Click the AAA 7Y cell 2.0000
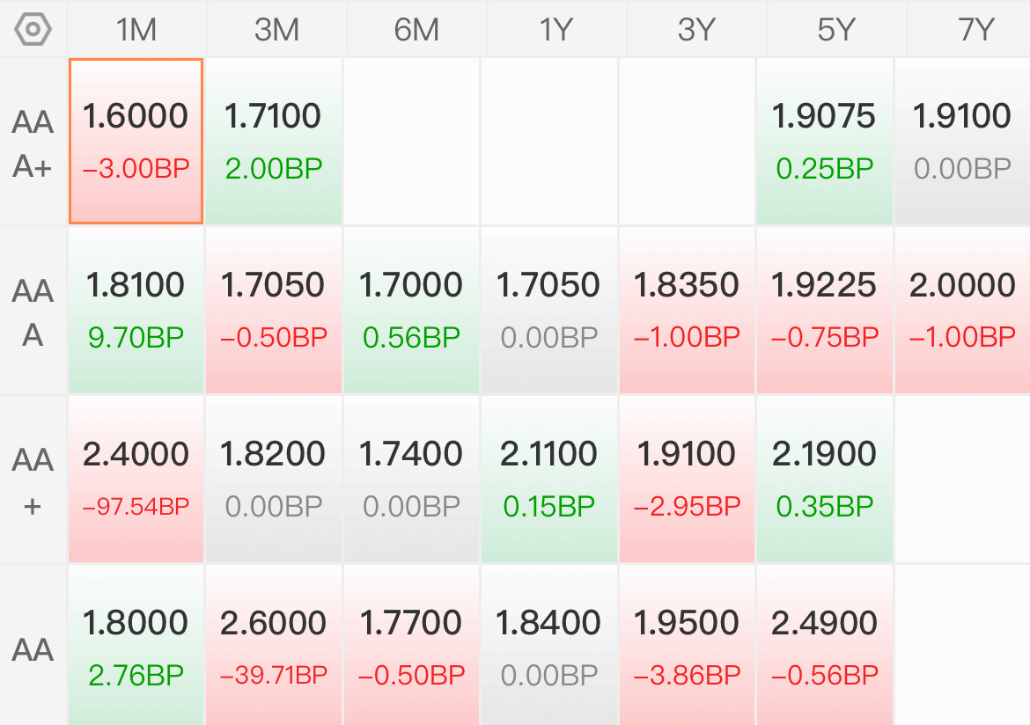Screen dimensions: 1030x725 962,310
